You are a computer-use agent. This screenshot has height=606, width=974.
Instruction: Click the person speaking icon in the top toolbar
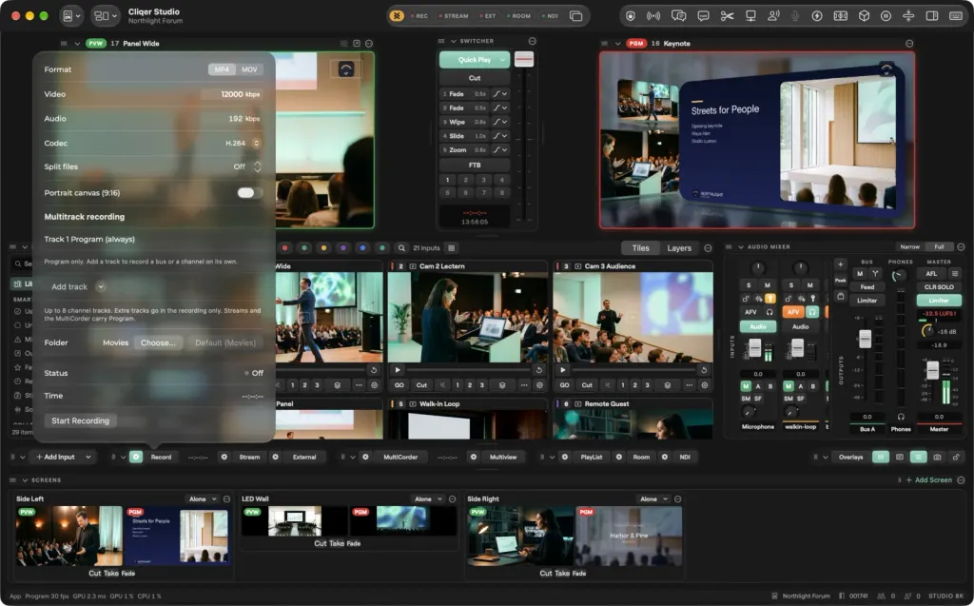(x=773, y=16)
